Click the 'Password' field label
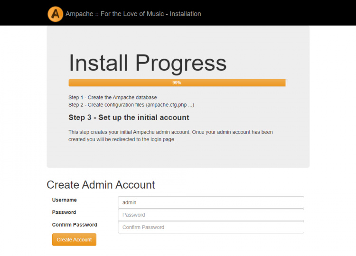This screenshot has width=356, height=256. tap(64, 212)
